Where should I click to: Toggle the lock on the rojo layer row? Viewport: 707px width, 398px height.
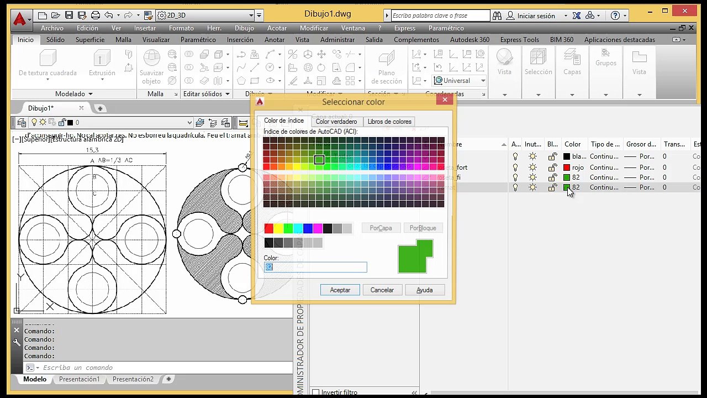(552, 167)
